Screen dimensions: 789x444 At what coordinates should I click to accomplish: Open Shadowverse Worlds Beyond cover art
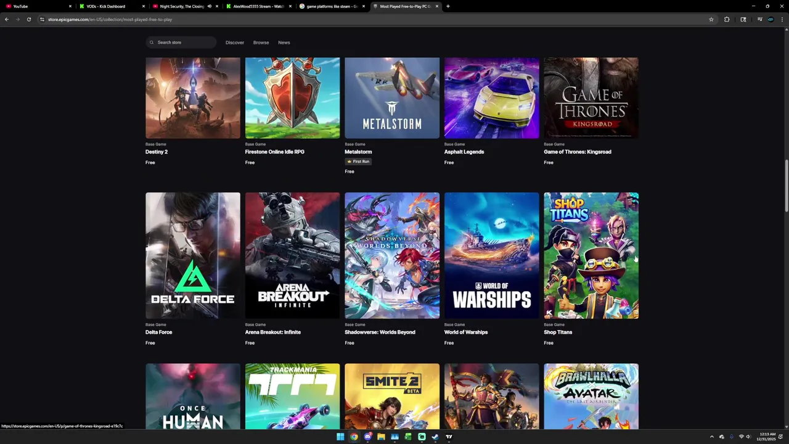[392, 255]
